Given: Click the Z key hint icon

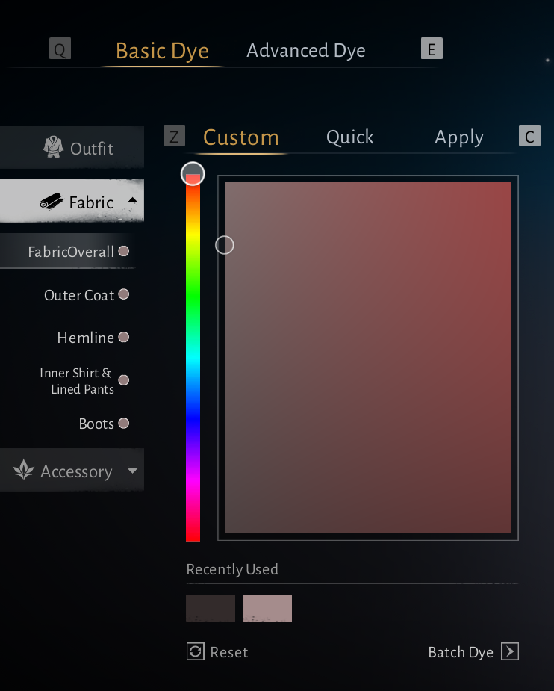Looking at the screenshot, I should click(174, 136).
